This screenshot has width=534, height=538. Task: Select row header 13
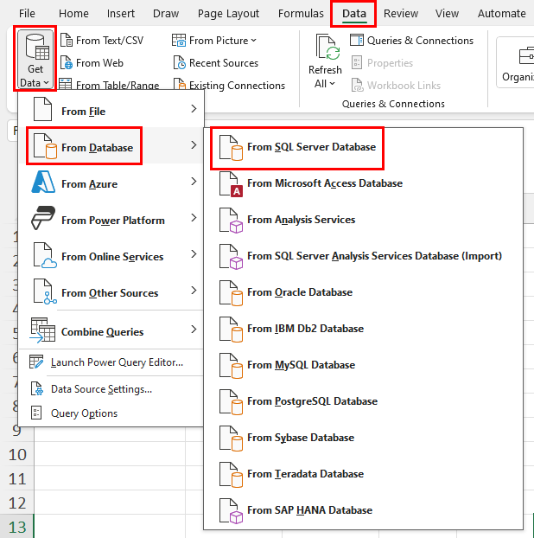click(x=17, y=527)
